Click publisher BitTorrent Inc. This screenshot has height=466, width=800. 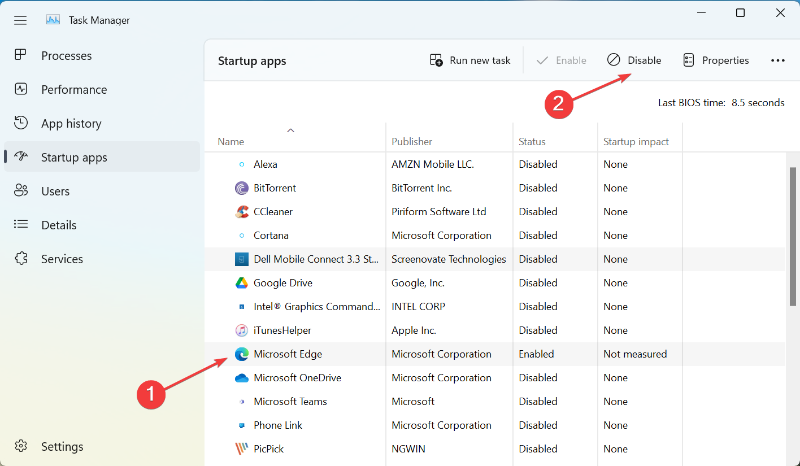point(422,188)
